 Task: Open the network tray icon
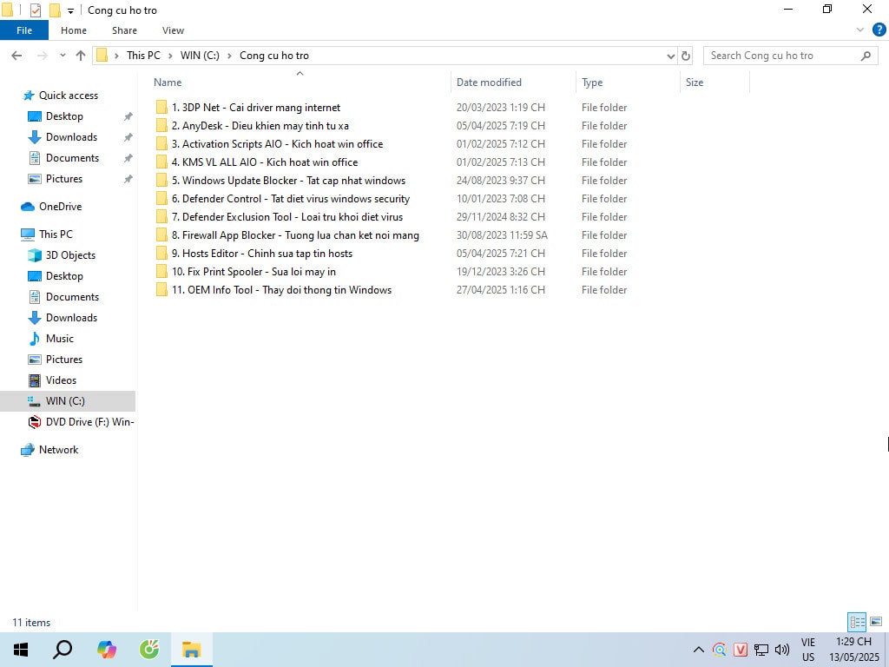(x=761, y=650)
